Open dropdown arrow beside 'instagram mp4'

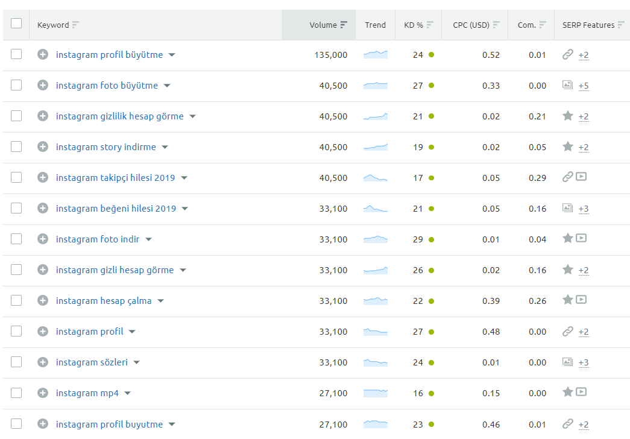point(127,393)
